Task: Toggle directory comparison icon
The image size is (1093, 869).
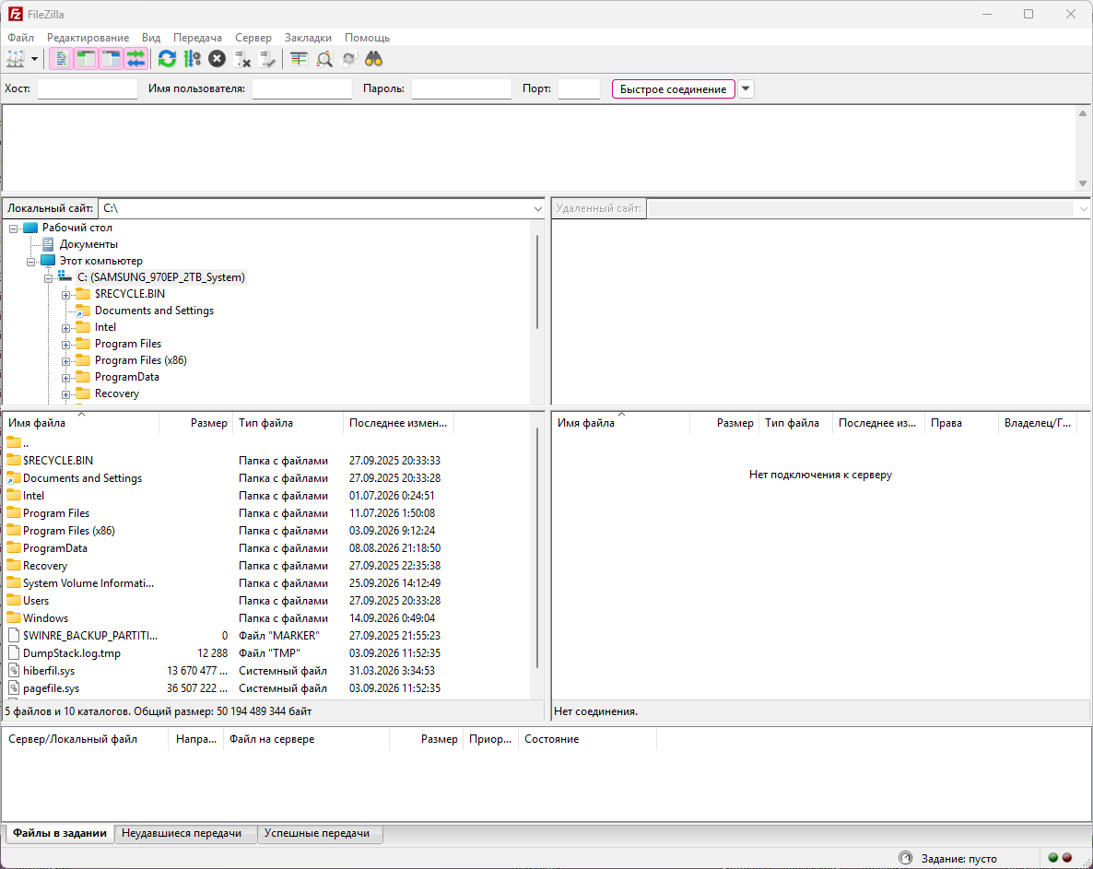Action: pyautogui.click(x=324, y=59)
